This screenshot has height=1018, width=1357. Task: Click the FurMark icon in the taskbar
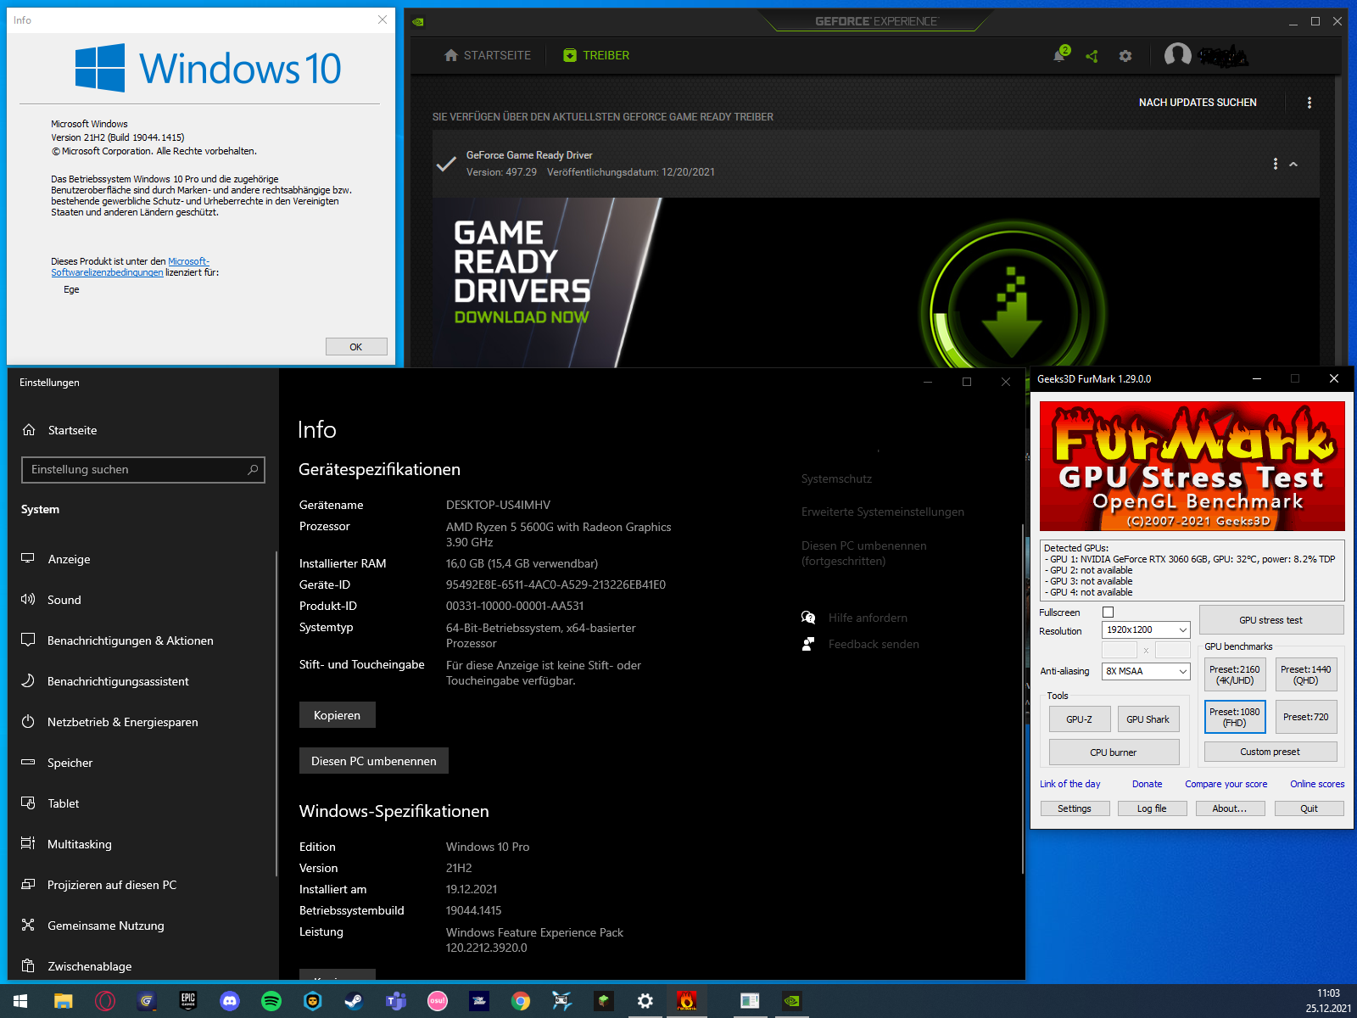(x=687, y=1001)
